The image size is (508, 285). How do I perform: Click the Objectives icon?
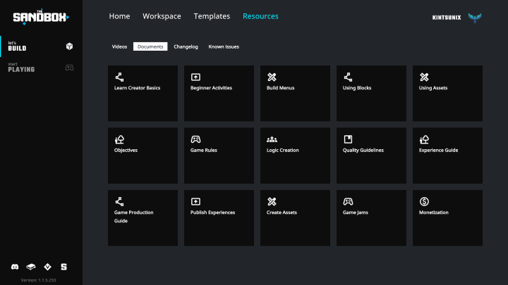click(x=119, y=139)
